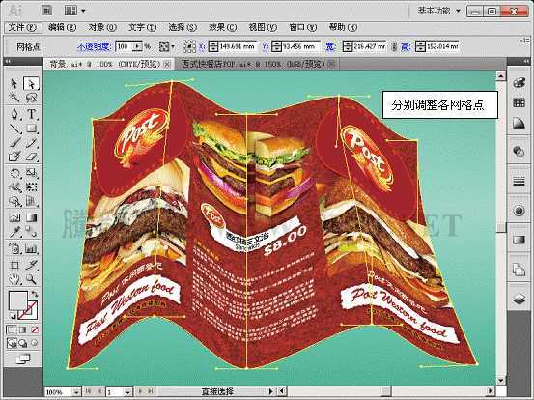The image size is (534, 400).
Task: Choose the Rectangle tool
Action: click(x=31, y=129)
